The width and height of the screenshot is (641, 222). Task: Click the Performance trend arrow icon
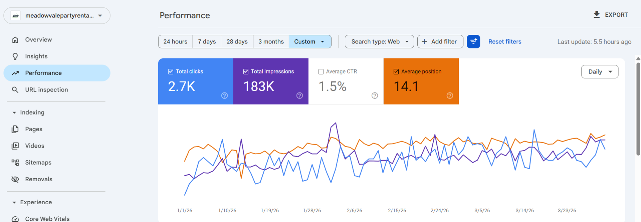pyautogui.click(x=15, y=73)
